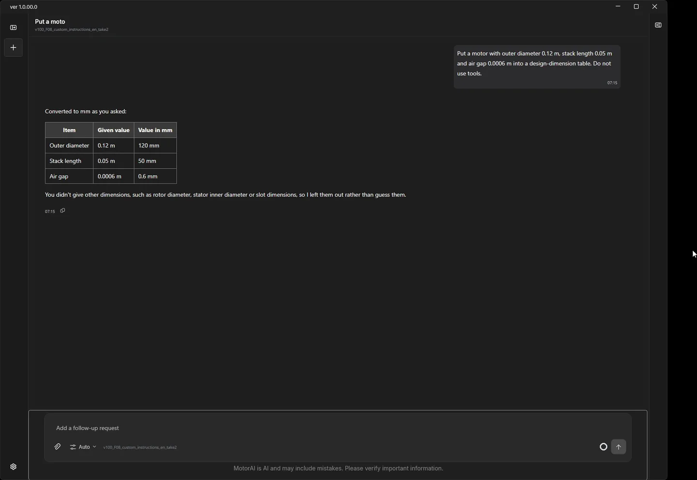The width and height of the screenshot is (697, 480).
Task: Open settings gear at bottom left
Action: coord(14,466)
